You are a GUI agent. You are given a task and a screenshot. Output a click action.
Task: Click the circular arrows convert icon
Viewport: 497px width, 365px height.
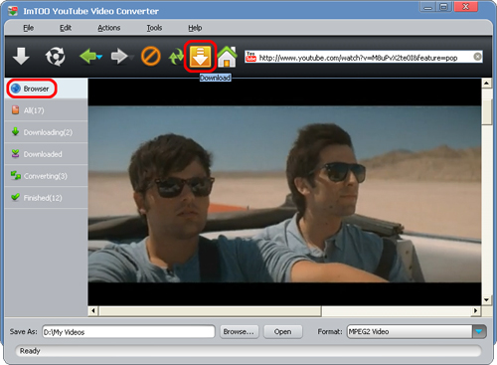pyautogui.click(x=55, y=56)
